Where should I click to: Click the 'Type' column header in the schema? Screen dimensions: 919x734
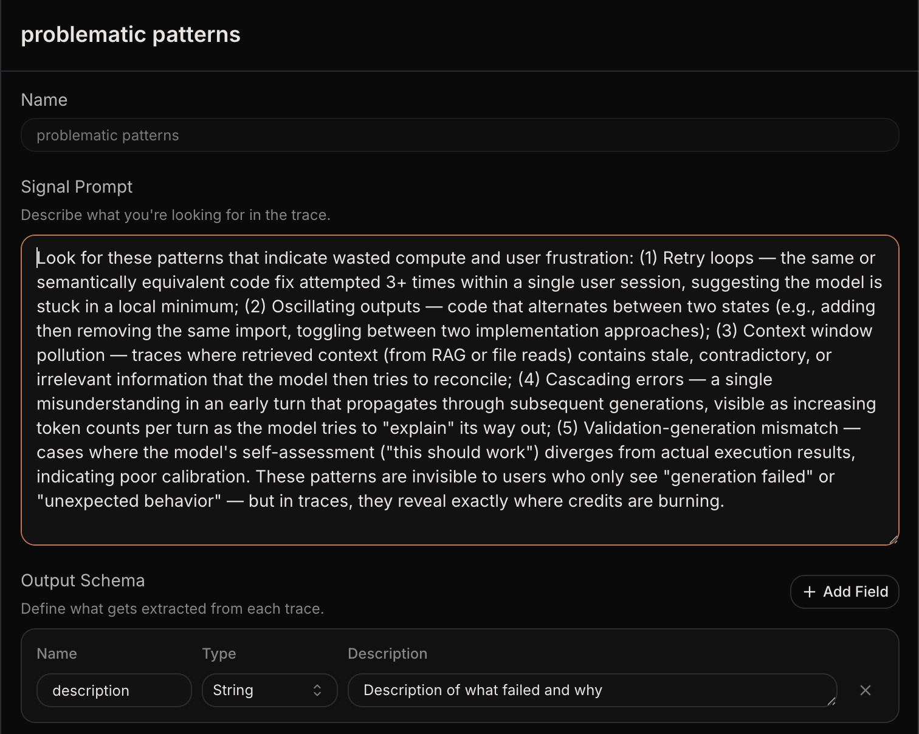[219, 653]
